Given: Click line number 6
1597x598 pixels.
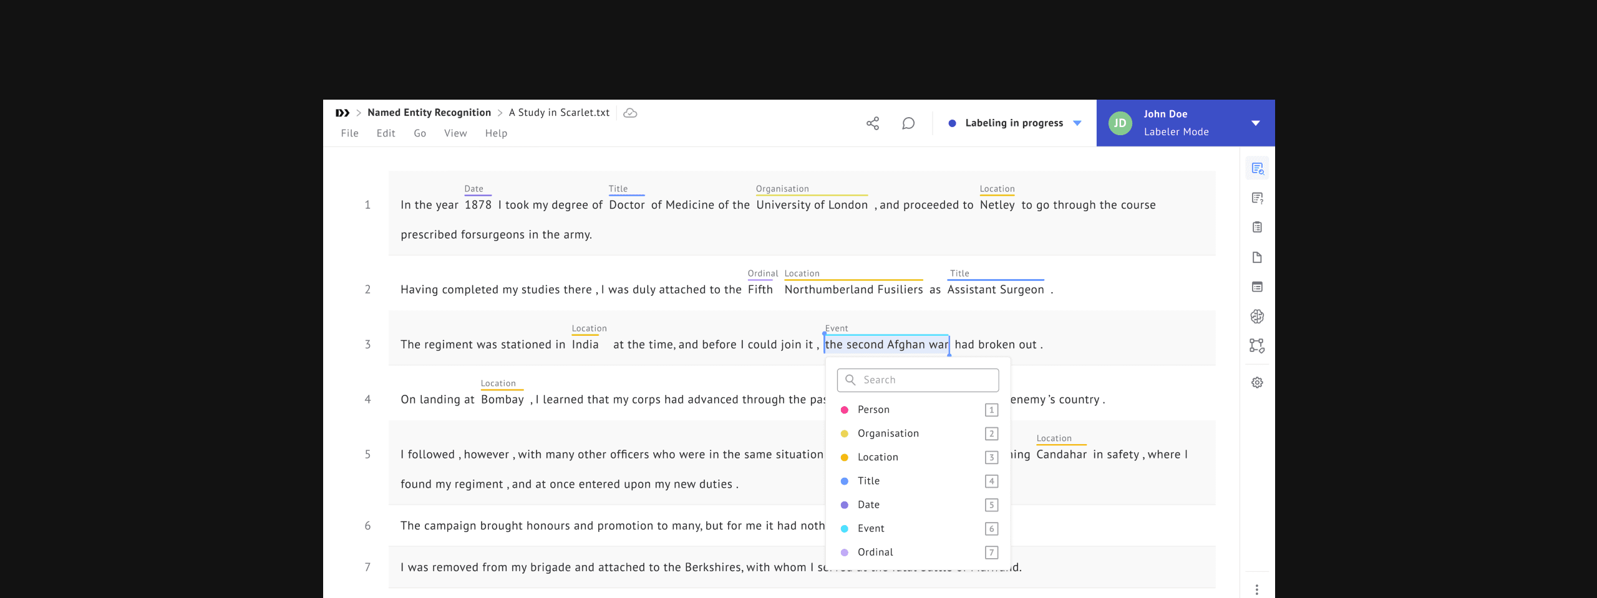Looking at the screenshot, I should [367, 526].
